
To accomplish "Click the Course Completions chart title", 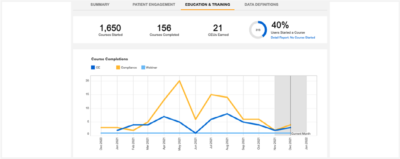I will point(109,59).
